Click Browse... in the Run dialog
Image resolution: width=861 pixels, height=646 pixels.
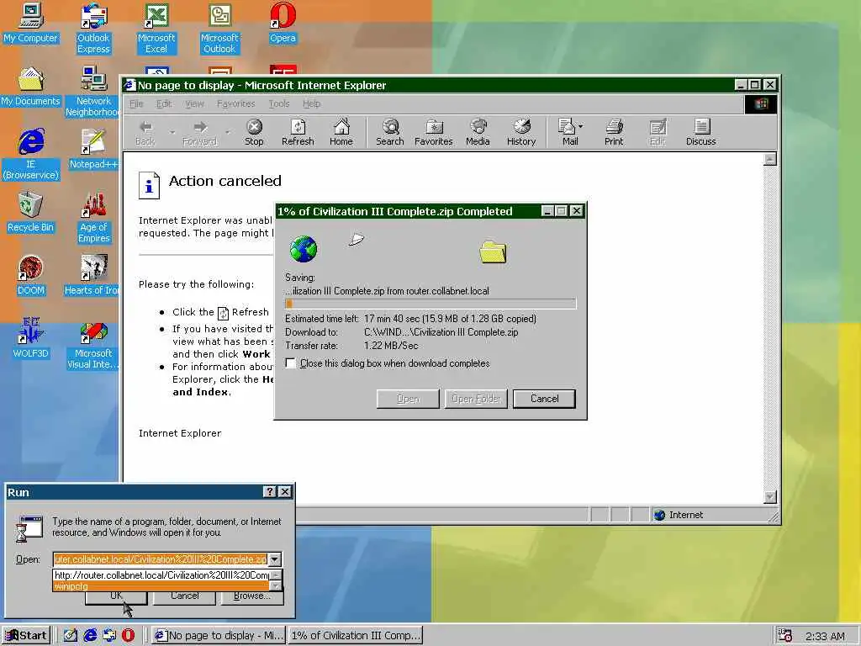252,596
